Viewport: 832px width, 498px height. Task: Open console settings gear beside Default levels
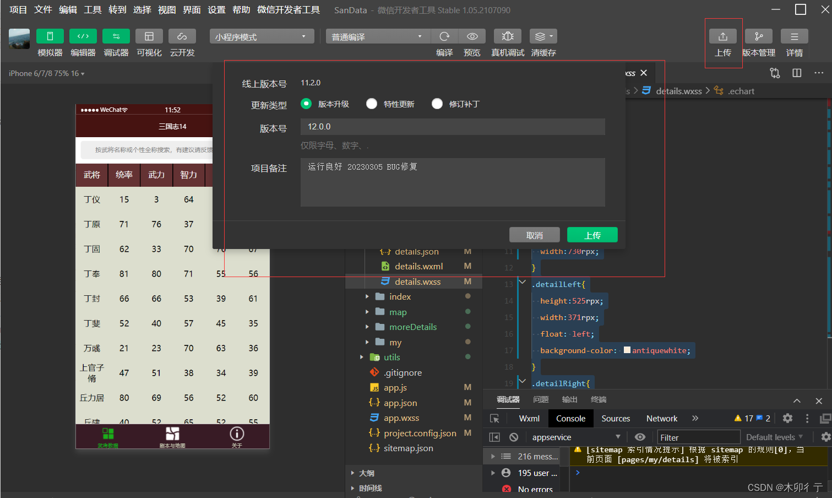(825, 437)
